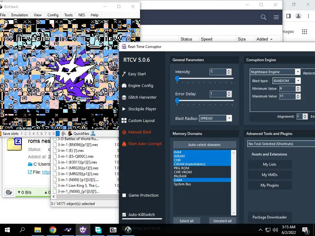This screenshot has width=315, height=236.
Task: Open the Easy Start wand icon
Action: coord(124,74)
